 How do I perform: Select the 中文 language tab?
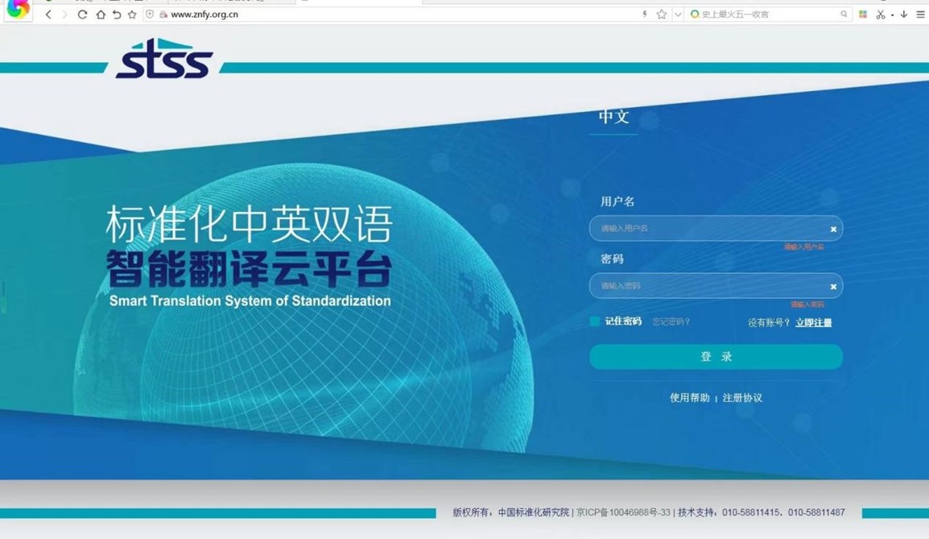(613, 116)
